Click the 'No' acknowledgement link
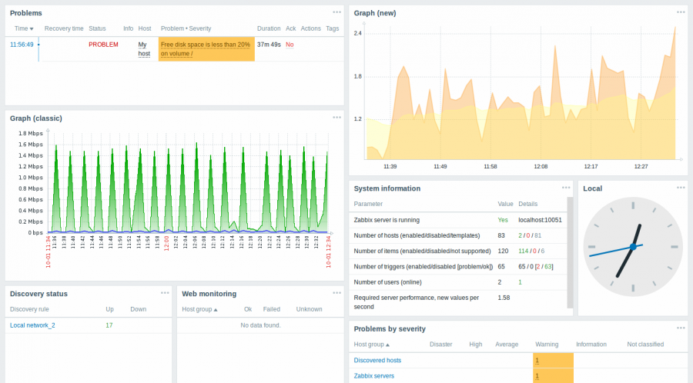This screenshot has width=693, height=383. pos(290,45)
